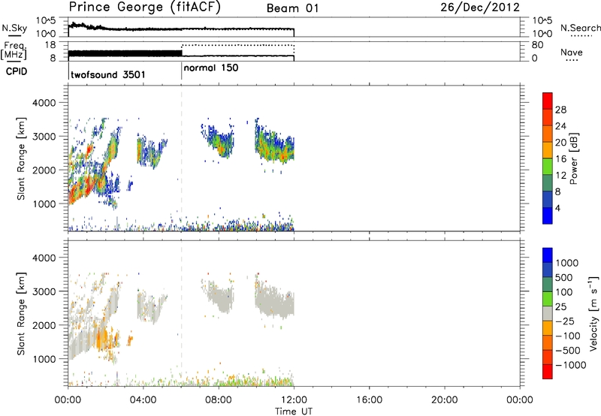Viewport: 601px width, 416px height.
Task: Click the '-1000' velocity scale value
Action: point(571,365)
